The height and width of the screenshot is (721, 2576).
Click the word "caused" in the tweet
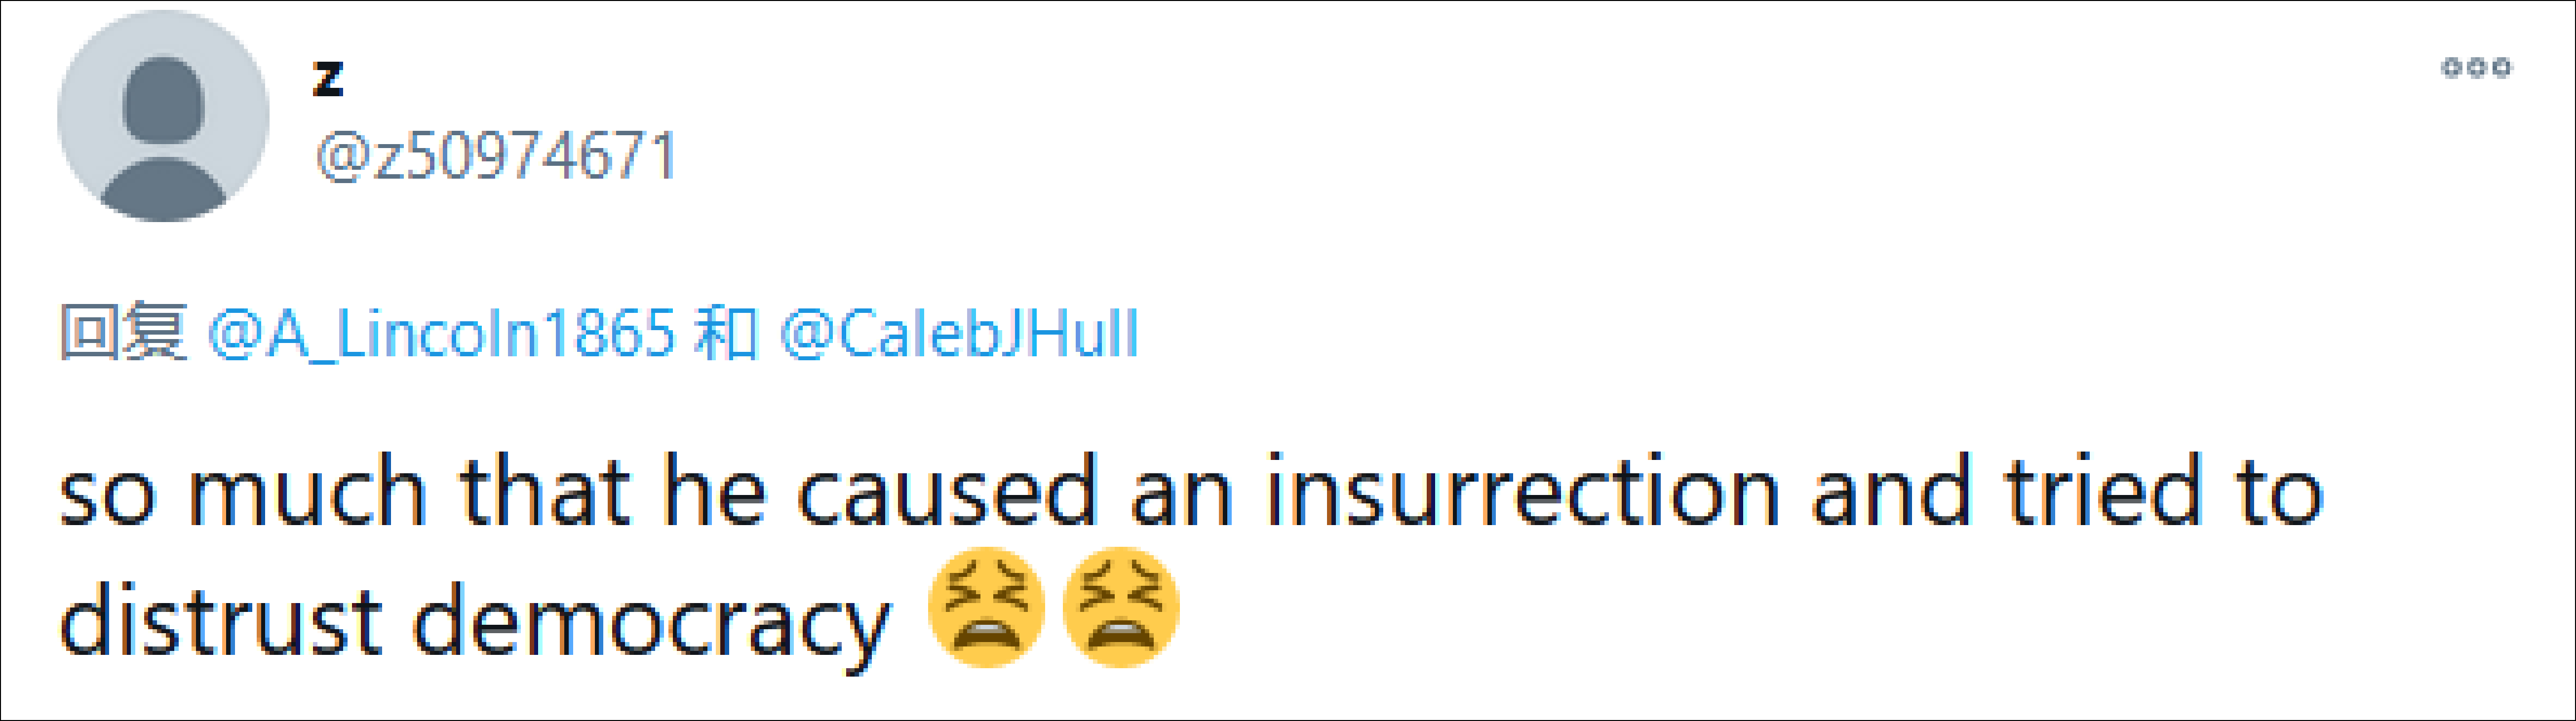coord(946,492)
